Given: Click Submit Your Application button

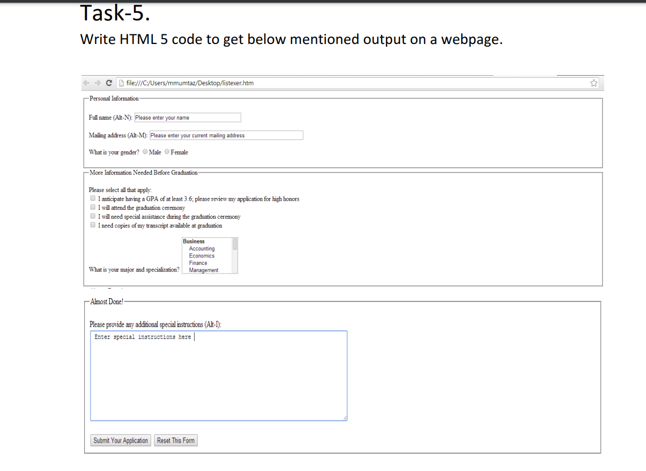Looking at the screenshot, I should click(120, 440).
